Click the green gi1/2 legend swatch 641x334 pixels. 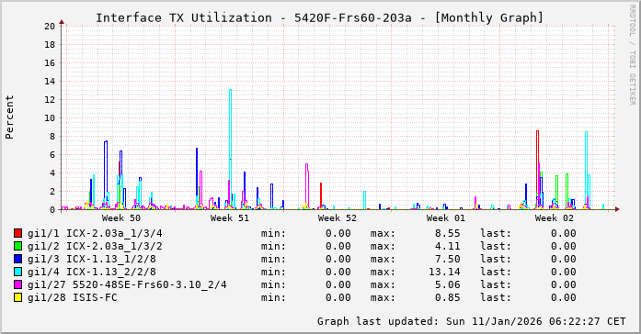coord(18,246)
